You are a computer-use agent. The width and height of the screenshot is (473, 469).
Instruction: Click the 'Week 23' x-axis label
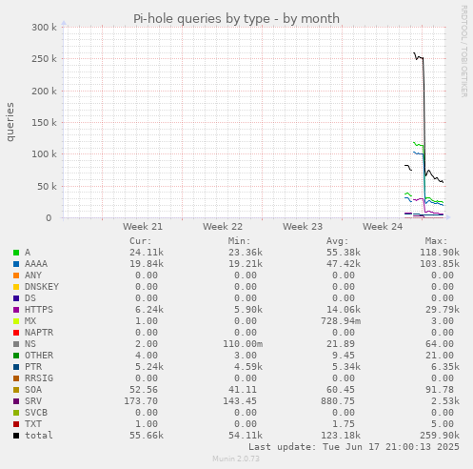(x=303, y=227)
